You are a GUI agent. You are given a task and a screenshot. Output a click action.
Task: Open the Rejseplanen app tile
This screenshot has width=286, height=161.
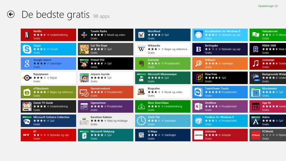(48, 78)
